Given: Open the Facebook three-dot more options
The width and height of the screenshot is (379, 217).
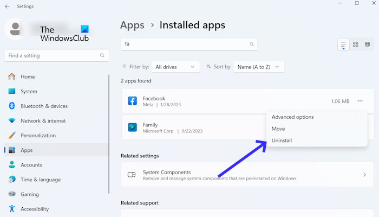Looking at the screenshot, I should 361,101.
